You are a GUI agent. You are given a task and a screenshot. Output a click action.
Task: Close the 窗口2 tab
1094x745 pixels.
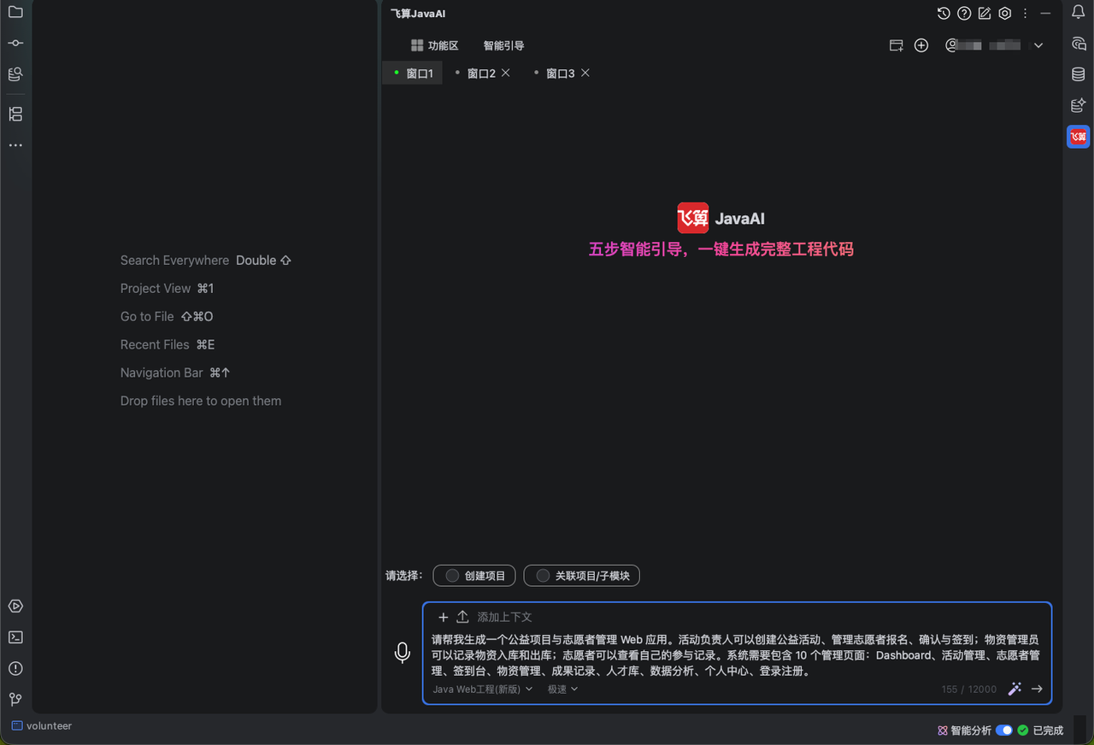[506, 73]
